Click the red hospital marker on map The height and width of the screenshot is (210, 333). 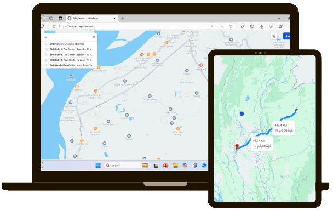click(x=201, y=65)
